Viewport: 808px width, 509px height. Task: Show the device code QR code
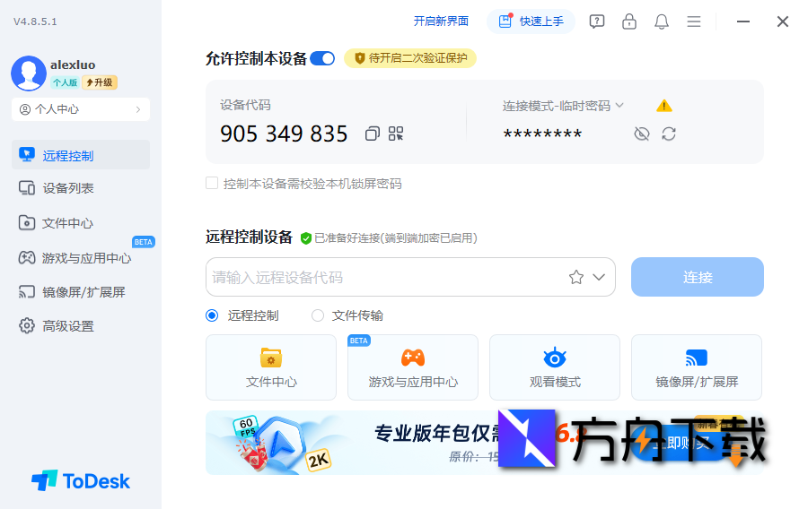tap(396, 134)
